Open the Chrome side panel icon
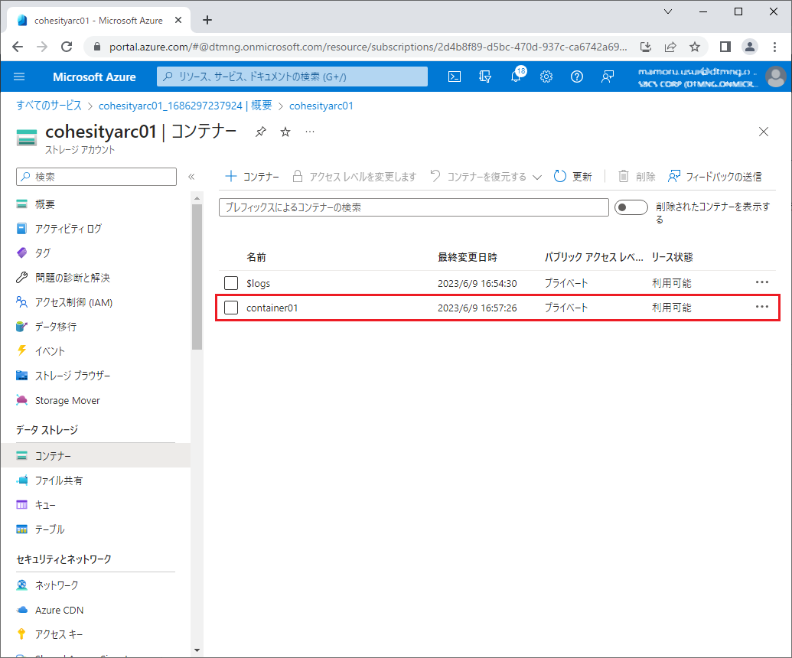 click(x=725, y=47)
